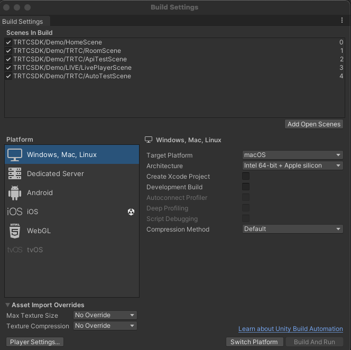Uncheck the HomeScene scene checkbox
351x350 pixels.
pyautogui.click(x=8, y=42)
